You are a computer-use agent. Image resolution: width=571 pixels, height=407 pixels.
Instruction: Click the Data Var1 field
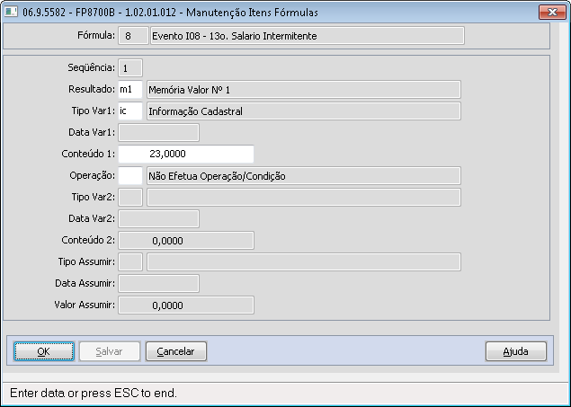[159, 132]
